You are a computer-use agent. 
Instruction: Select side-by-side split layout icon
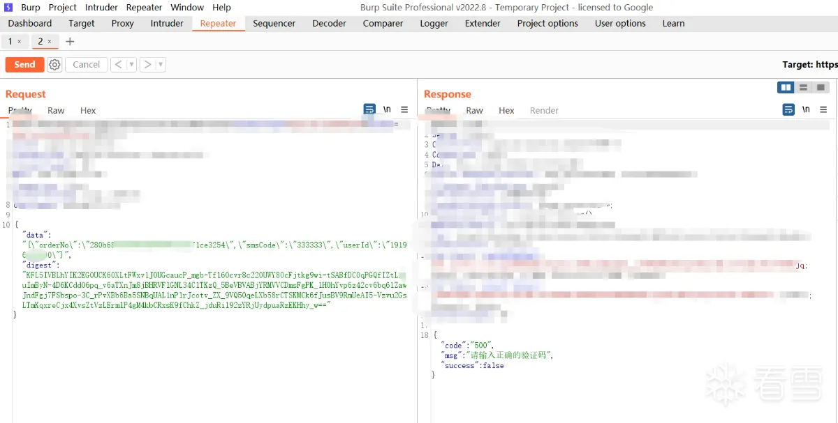(786, 87)
